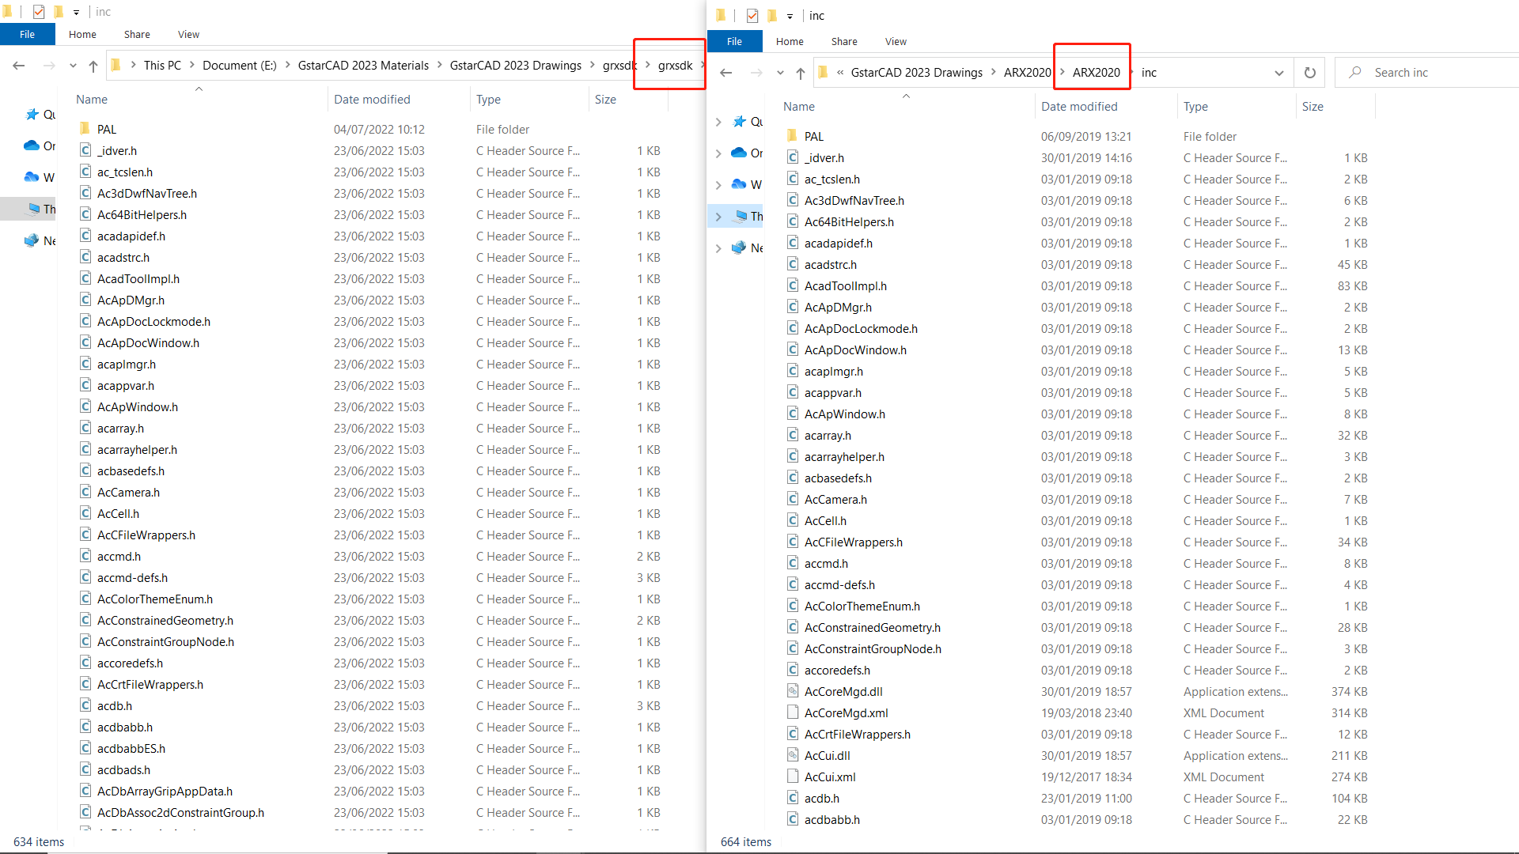The width and height of the screenshot is (1519, 854).
Task: Click ARX2020 breadcrumb before inc
Action: click(x=1096, y=72)
